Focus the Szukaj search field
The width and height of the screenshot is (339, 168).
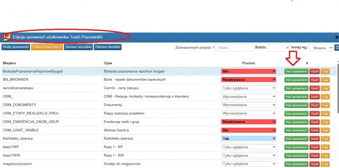point(235,48)
